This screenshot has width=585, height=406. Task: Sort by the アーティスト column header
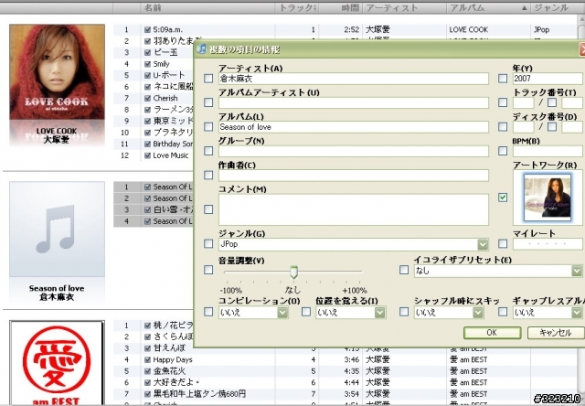[x=404, y=7]
